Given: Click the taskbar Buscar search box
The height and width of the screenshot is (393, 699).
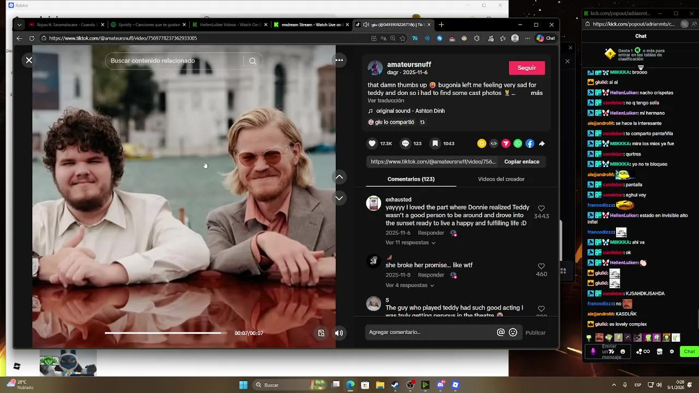Looking at the screenshot, I should [289, 385].
